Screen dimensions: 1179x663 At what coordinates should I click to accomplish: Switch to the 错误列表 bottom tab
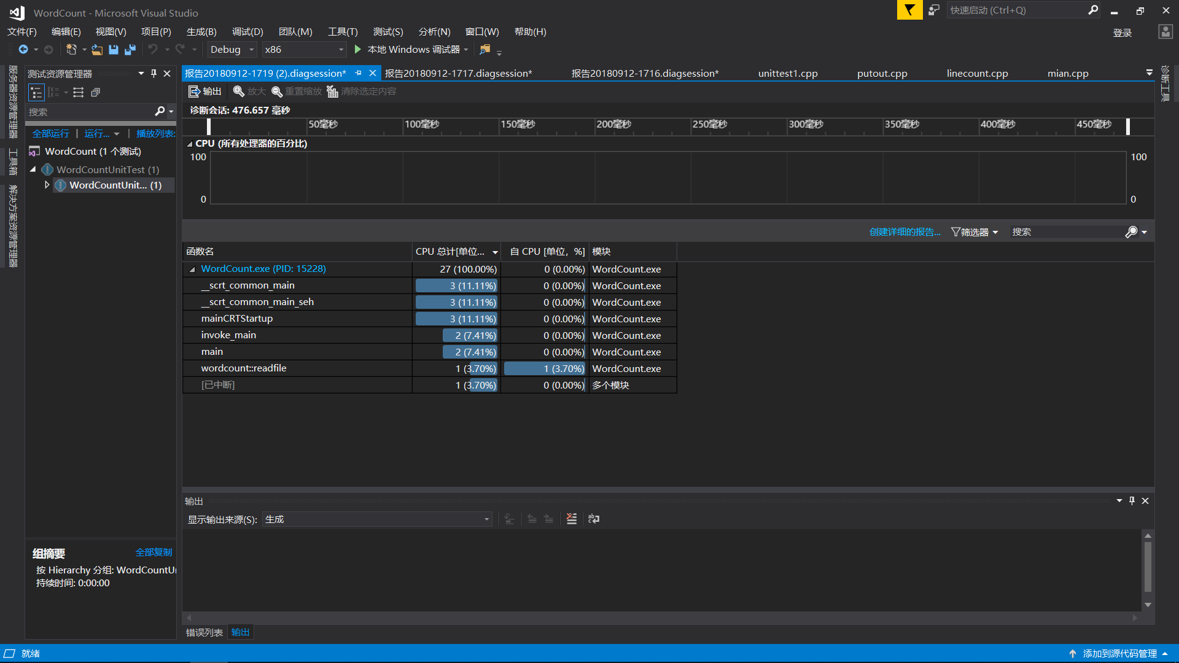[204, 632]
